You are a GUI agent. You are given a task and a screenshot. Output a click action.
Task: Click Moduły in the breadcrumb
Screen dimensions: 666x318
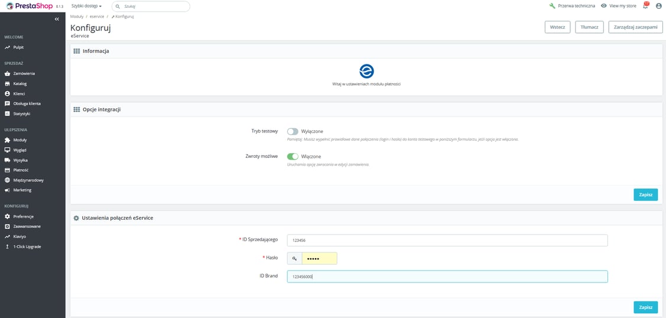tap(77, 17)
